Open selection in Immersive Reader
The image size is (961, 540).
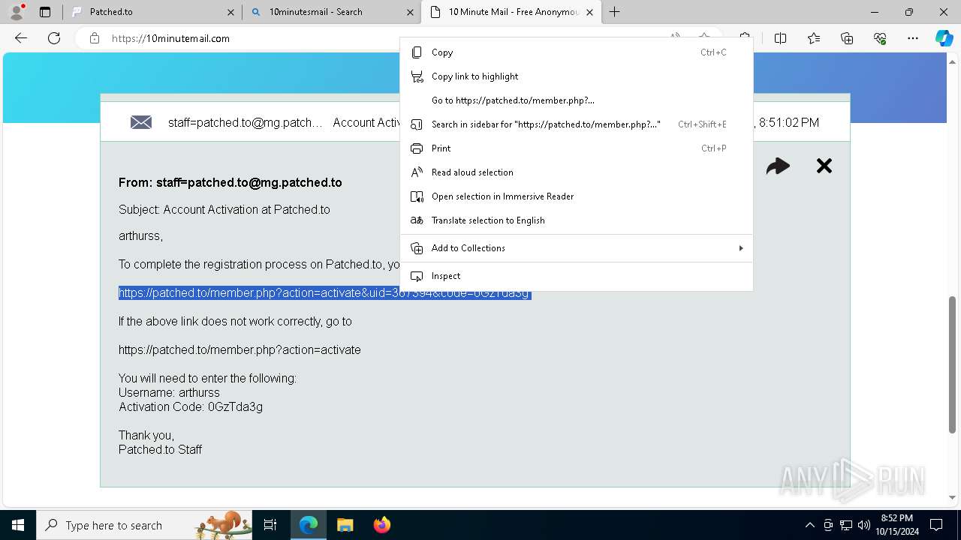click(576, 196)
